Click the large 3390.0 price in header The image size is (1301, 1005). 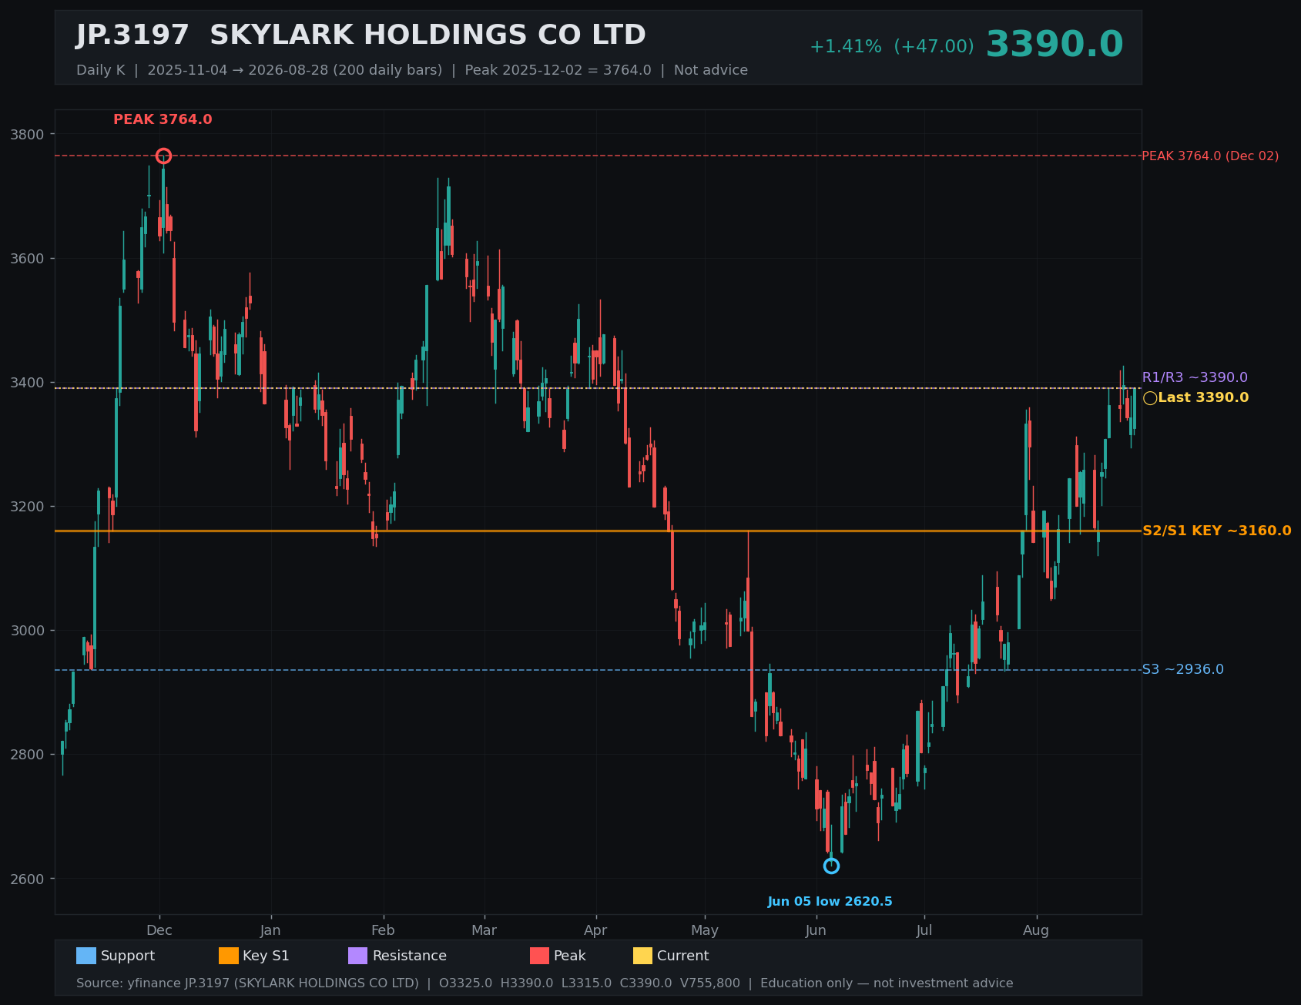(x=1055, y=45)
